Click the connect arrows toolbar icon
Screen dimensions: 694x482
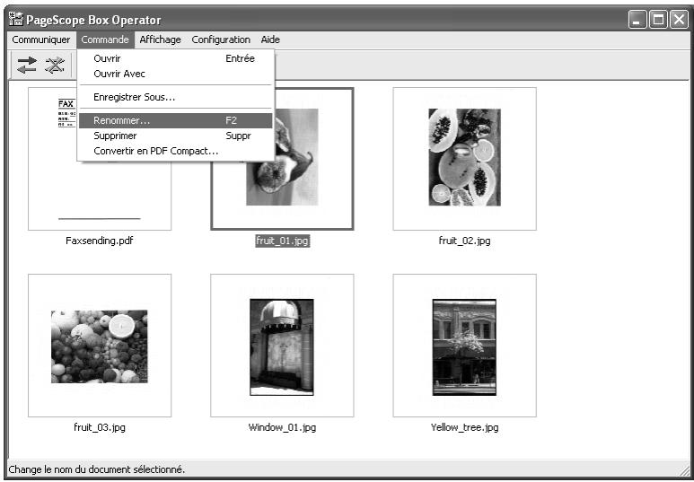tap(27, 65)
